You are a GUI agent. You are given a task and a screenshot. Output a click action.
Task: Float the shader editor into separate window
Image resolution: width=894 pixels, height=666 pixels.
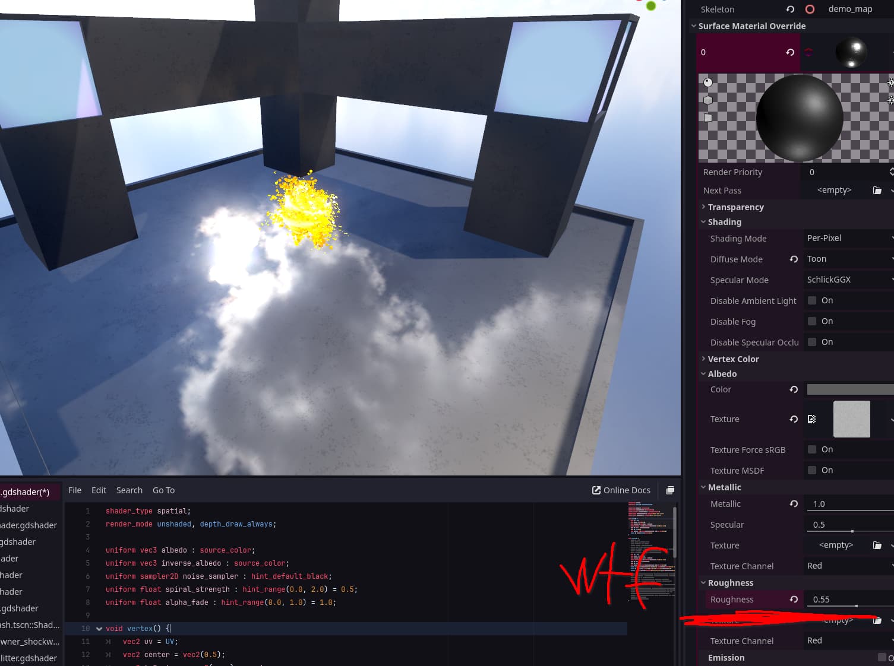(670, 490)
